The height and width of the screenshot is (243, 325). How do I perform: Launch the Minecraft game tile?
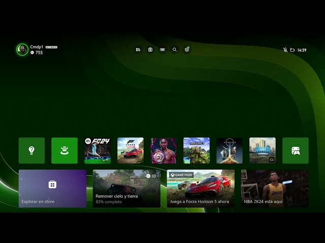(x=197, y=150)
